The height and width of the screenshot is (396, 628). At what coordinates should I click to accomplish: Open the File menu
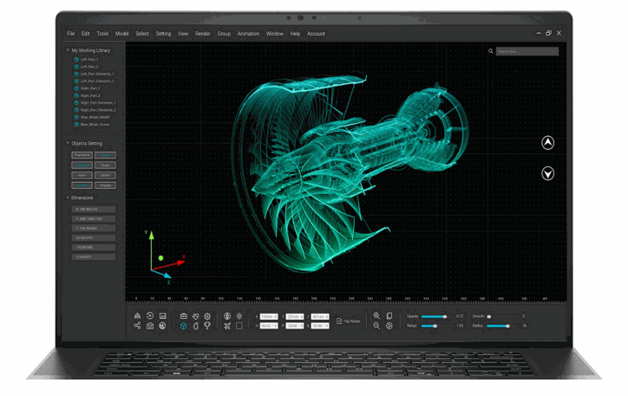(x=71, y=34)
